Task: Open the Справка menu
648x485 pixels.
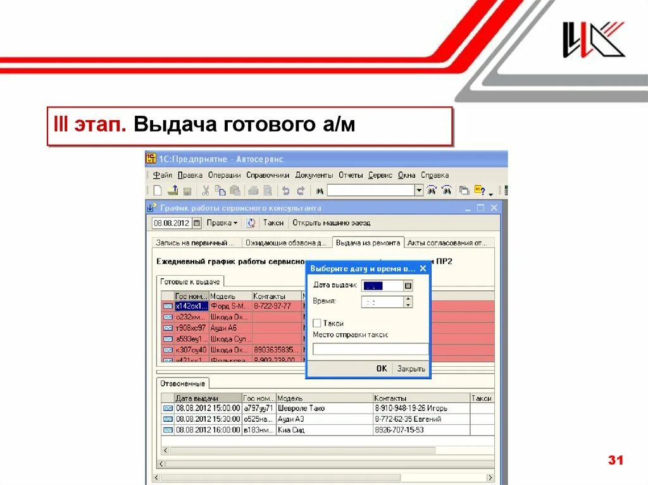Action: [435, 175]
